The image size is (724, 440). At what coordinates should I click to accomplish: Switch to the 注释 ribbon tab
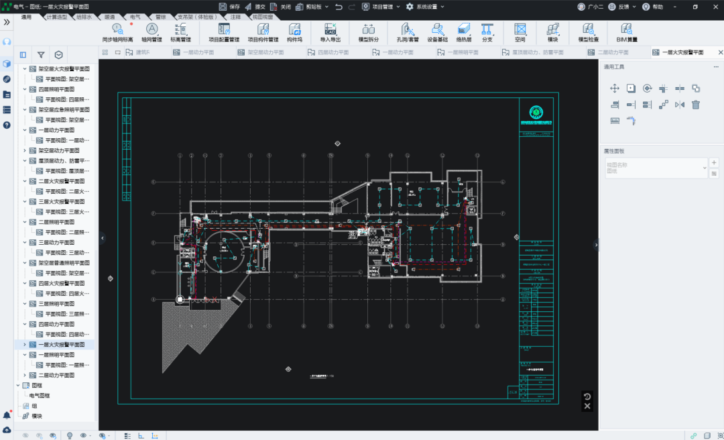pos(235,17)
